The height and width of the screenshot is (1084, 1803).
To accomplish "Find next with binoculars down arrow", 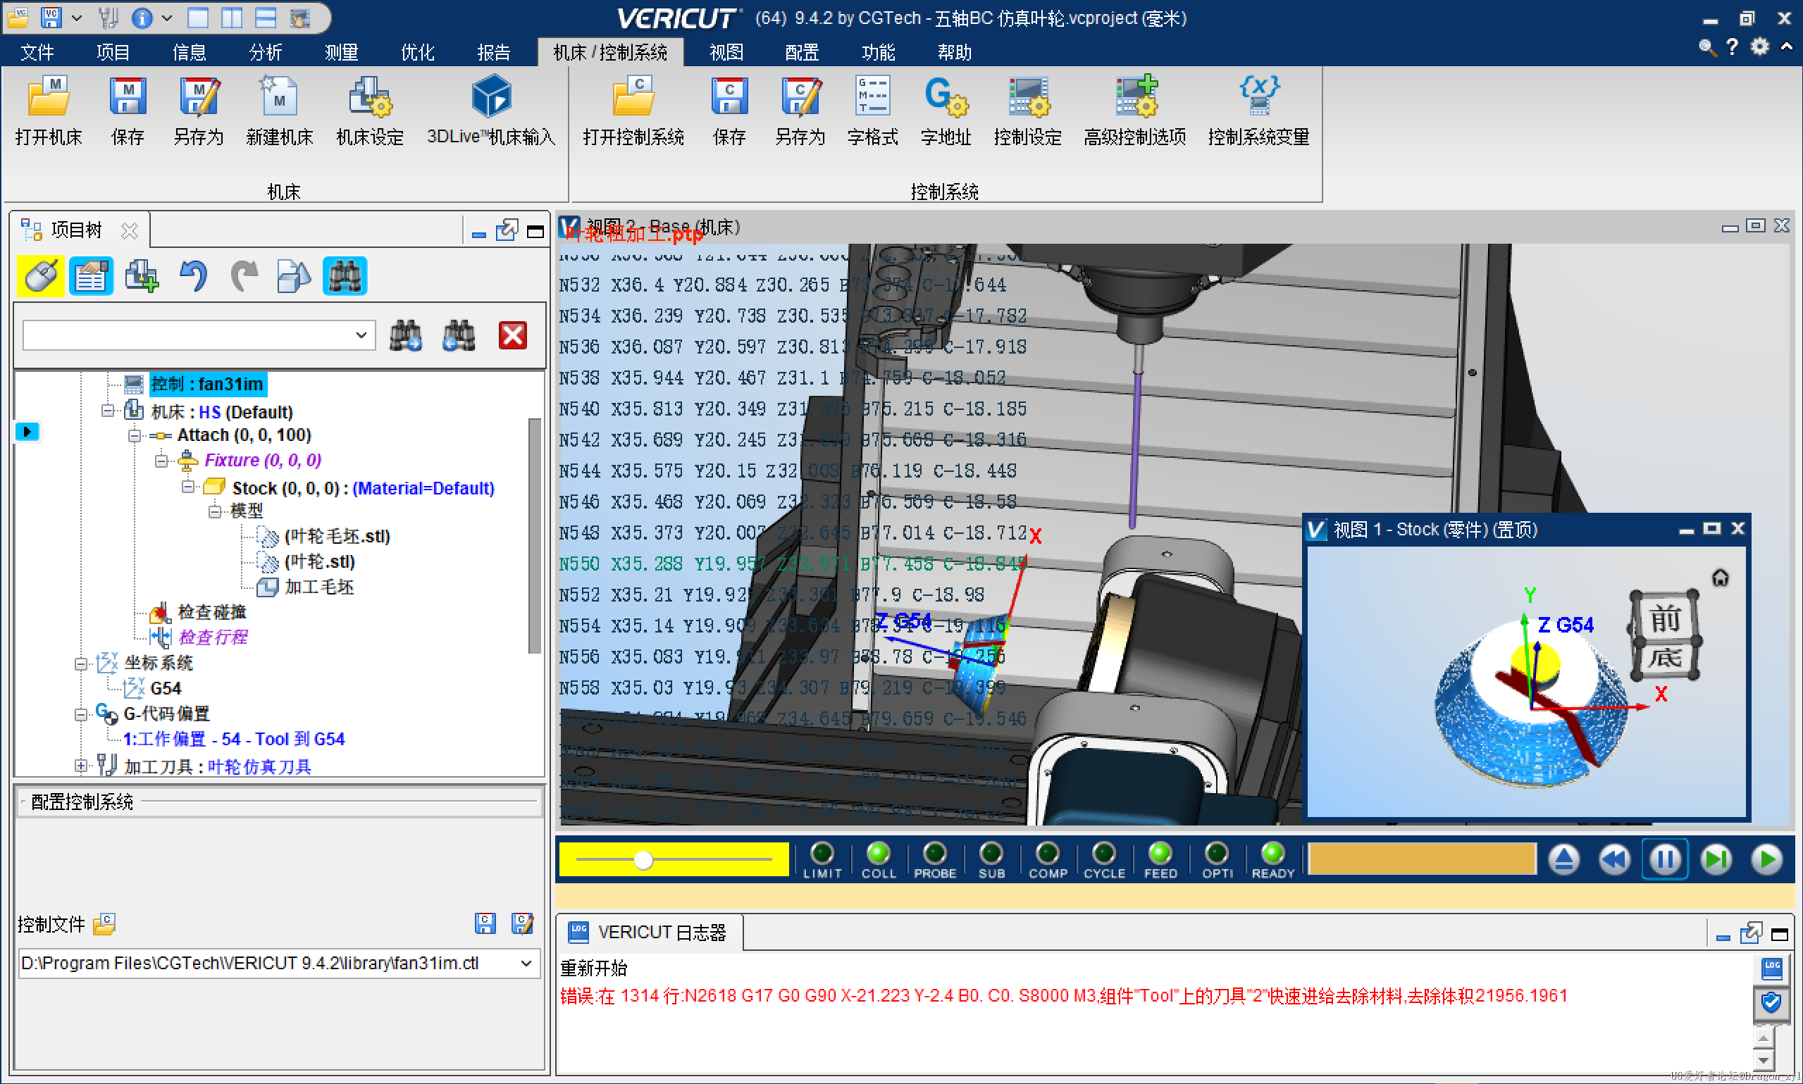I will [407, 336].
